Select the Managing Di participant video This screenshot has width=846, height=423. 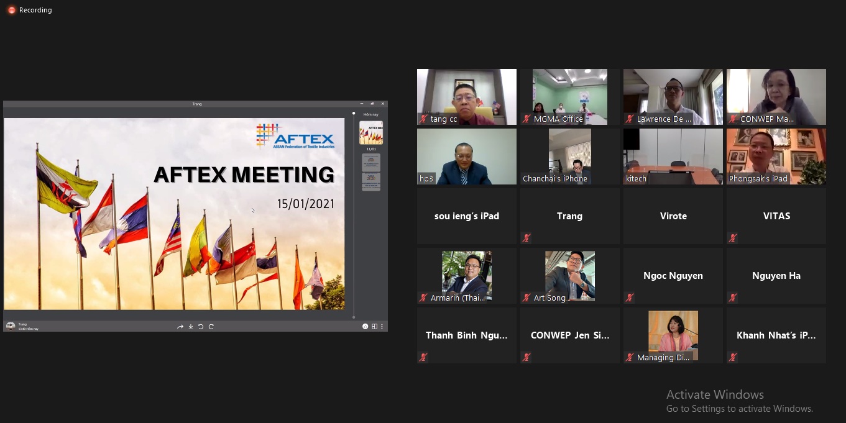673,335
